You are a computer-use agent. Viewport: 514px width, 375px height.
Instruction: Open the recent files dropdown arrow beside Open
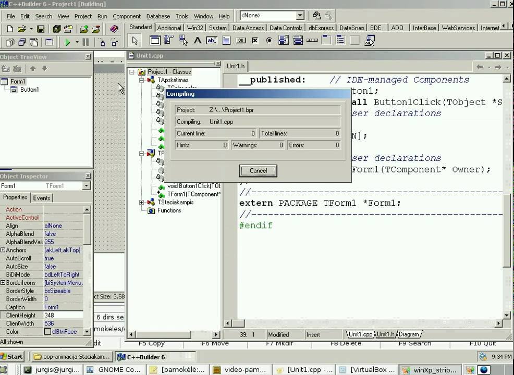tap(31, 29)
